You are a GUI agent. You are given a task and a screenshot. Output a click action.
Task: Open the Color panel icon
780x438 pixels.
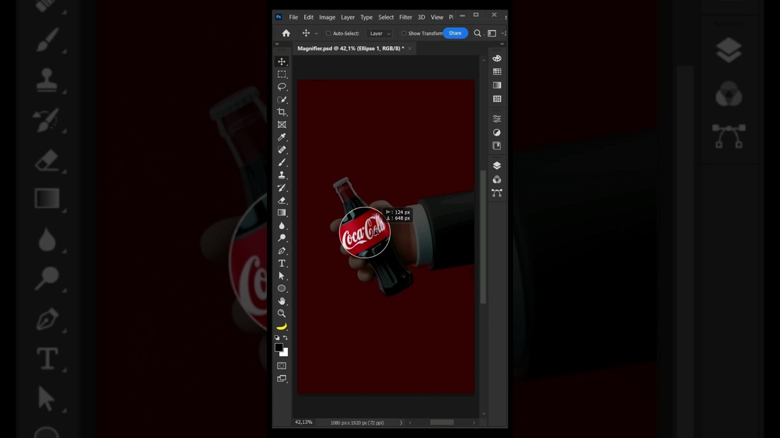(x=497, y=58)
